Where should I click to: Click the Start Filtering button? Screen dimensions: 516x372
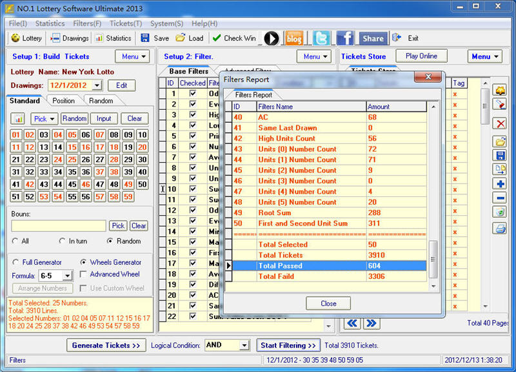(288, 346)
